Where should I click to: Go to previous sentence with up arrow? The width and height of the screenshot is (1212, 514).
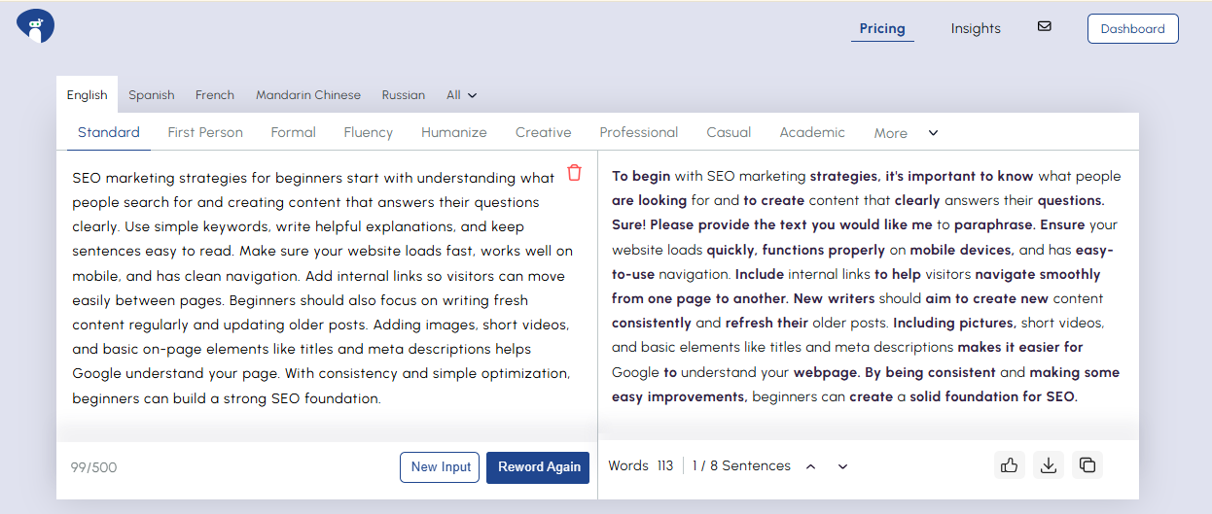click(x=810, y=466)
